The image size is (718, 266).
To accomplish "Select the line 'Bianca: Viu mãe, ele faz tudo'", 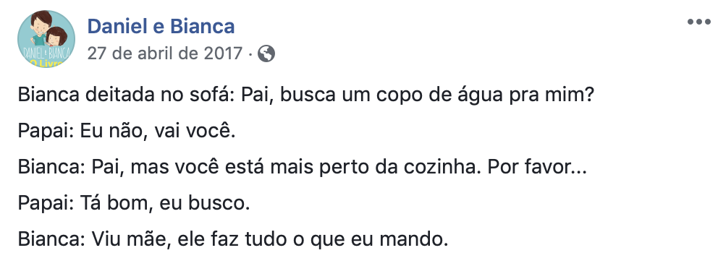I will click(232, 239).
